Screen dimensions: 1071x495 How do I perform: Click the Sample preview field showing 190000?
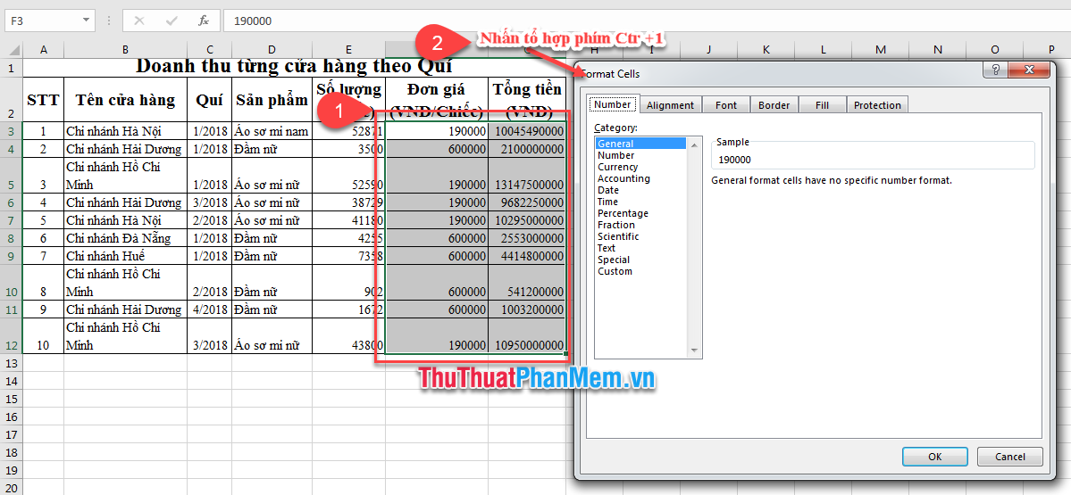click(x=873, y=160)
